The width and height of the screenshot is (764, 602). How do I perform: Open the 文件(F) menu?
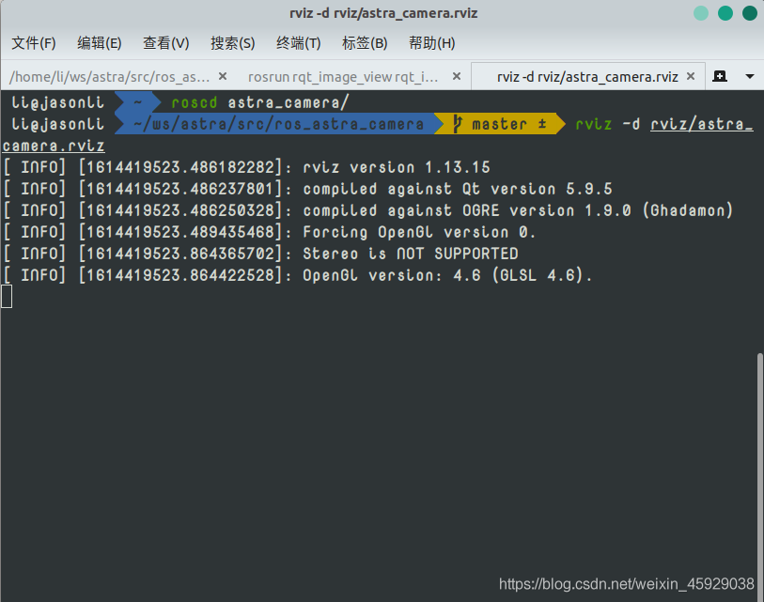34,43
